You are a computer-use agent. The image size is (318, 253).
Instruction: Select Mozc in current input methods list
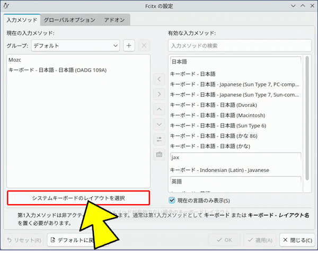click(x=15, y=60)
